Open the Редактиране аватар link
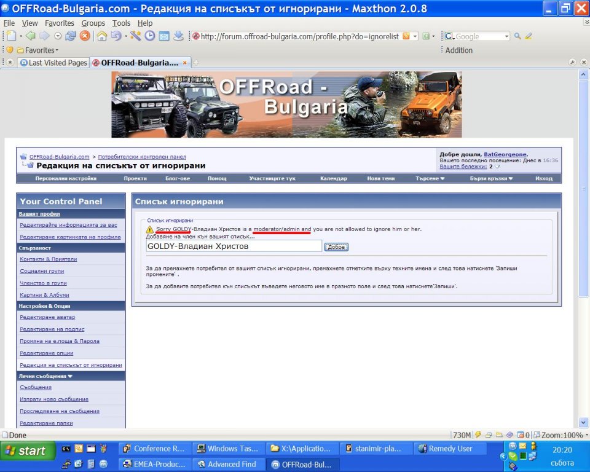 click(47, 317)
